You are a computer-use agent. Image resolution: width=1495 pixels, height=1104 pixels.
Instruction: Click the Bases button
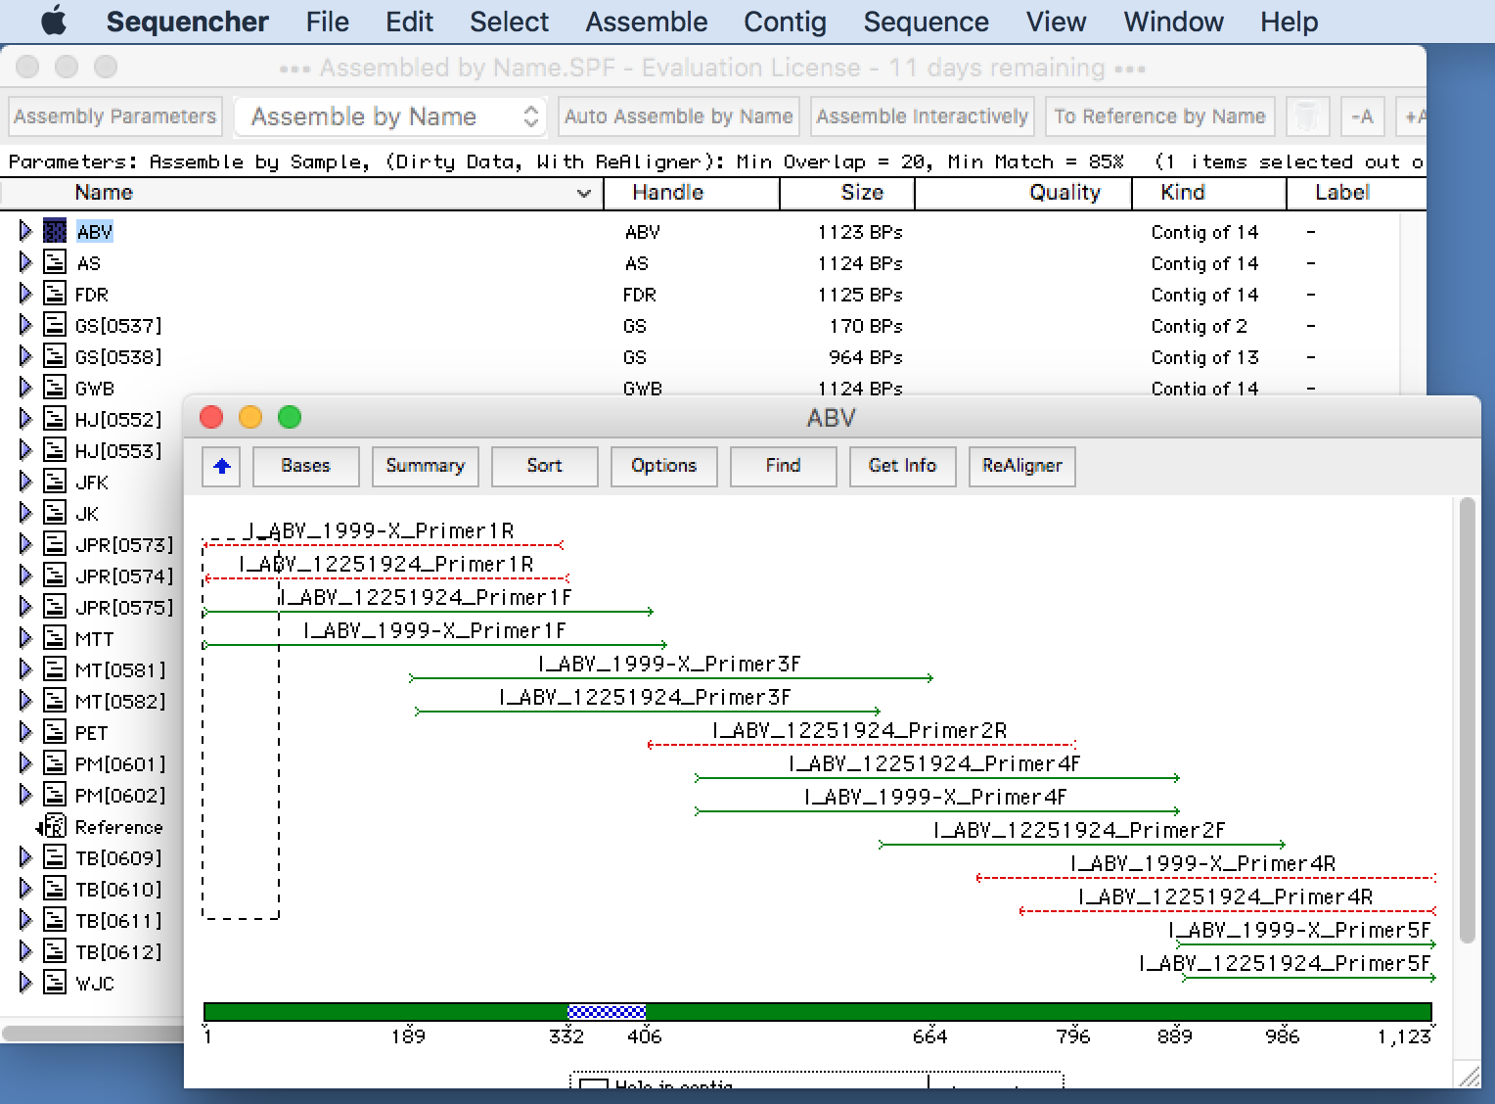pos(306,466)
